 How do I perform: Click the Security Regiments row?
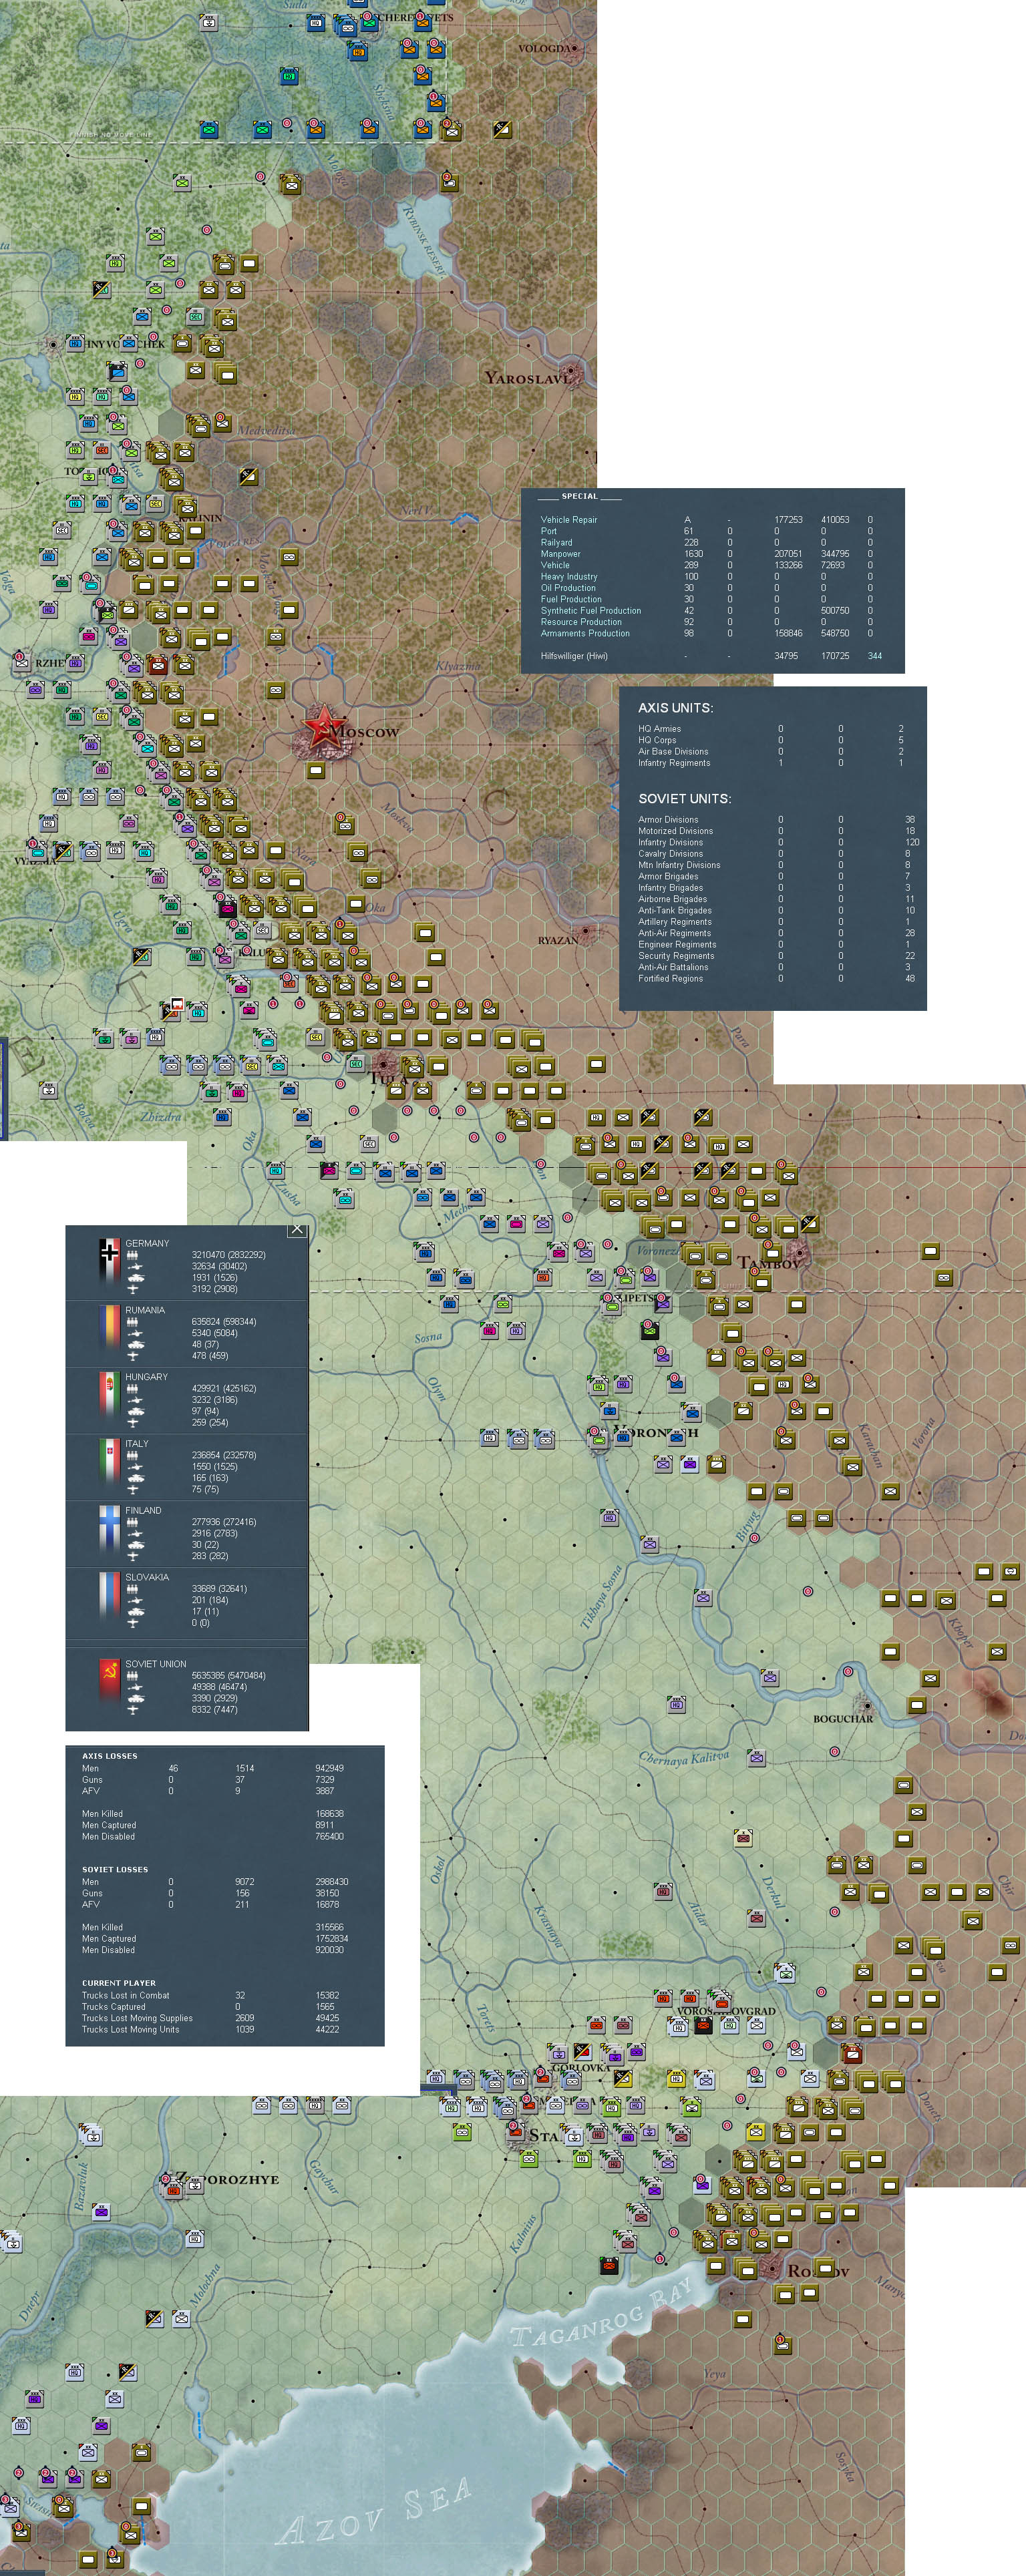[x=777, y=956]
